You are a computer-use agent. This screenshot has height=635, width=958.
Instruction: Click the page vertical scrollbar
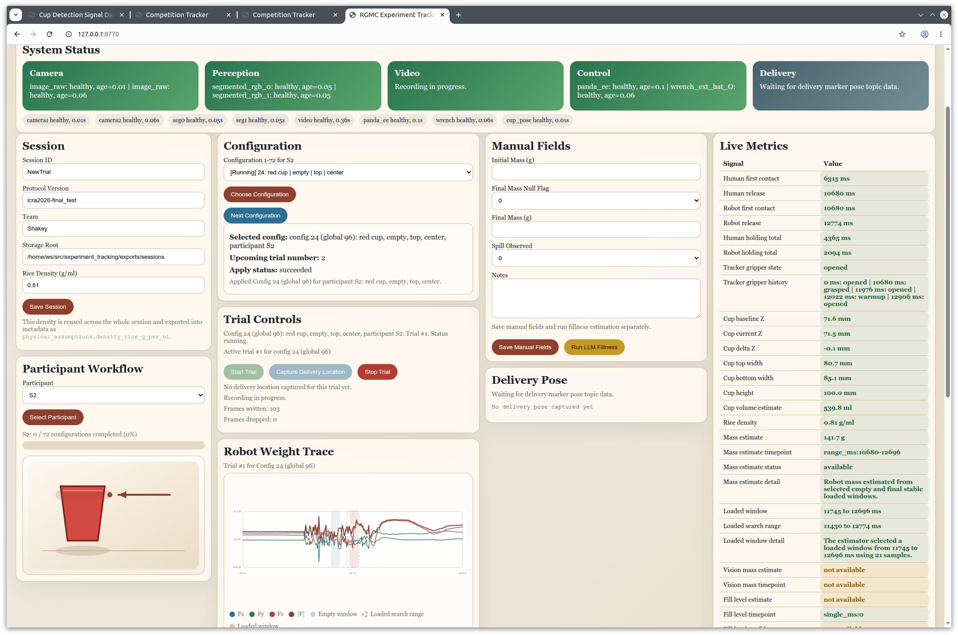click(x=948, y=252)
